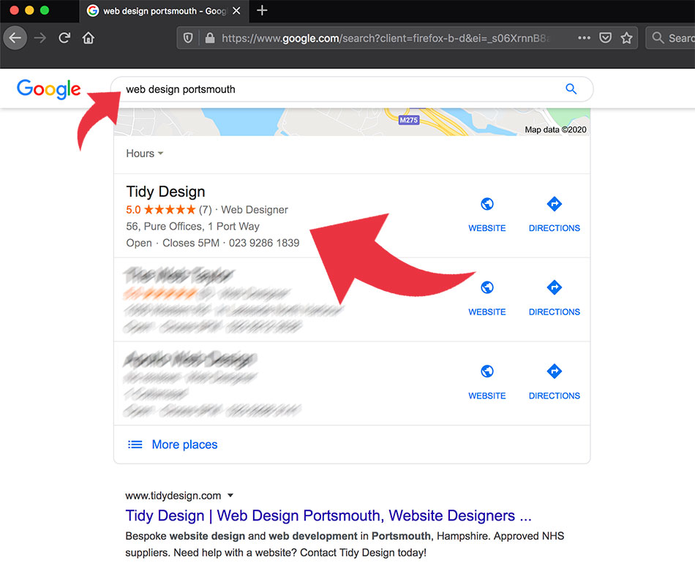Click the blue search magnifier in Google's search bar
Screen dimensions: 695x582
(x=571, y=88)
